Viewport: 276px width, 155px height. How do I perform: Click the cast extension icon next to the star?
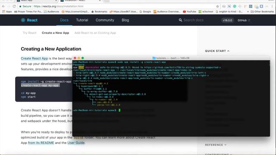[x=224, y=6]
